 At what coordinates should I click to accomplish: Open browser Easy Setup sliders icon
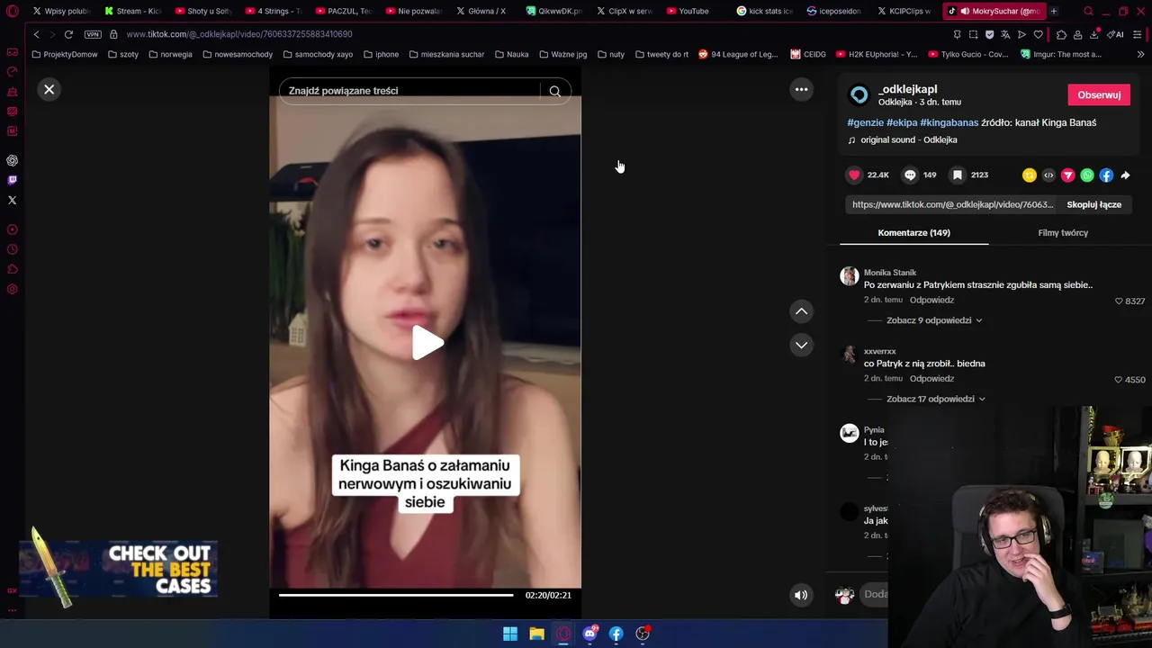1138,34
